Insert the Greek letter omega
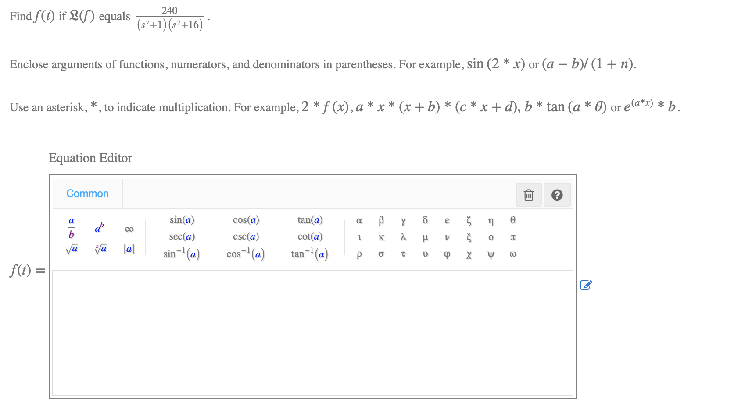 (x=512, y=254)
